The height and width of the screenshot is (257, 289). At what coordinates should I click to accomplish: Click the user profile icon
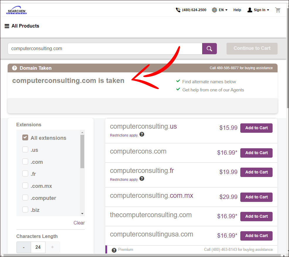click(250, 10)
